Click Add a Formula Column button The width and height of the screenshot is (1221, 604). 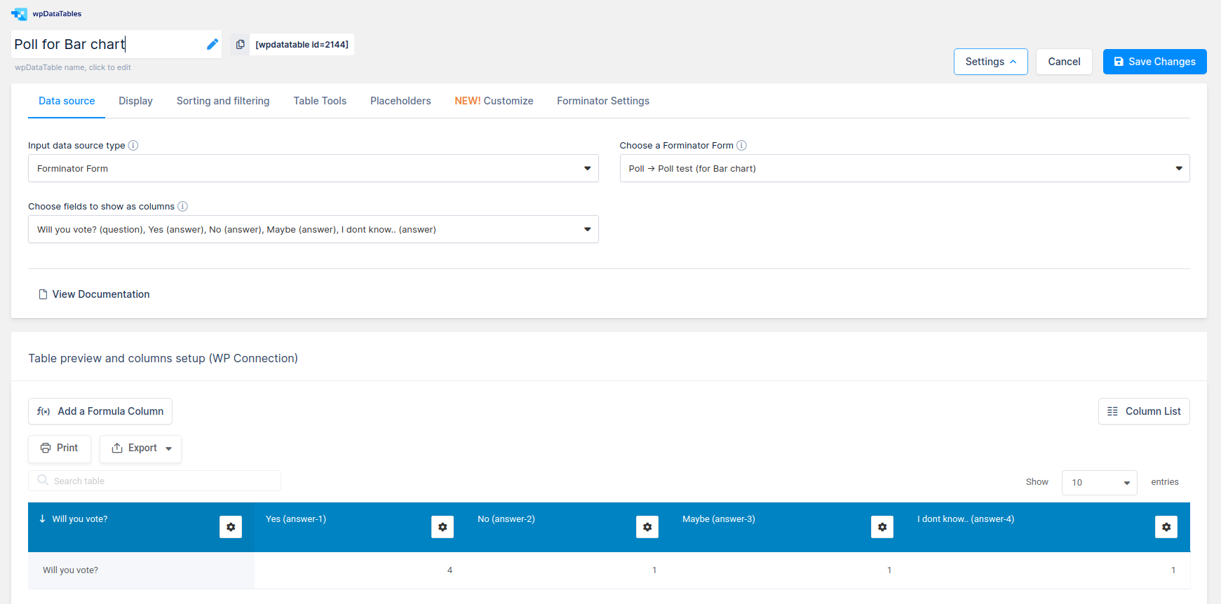tap(100, 411)
